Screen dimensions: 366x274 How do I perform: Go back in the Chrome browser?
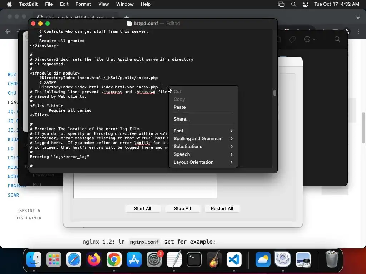tap(8, 31)
